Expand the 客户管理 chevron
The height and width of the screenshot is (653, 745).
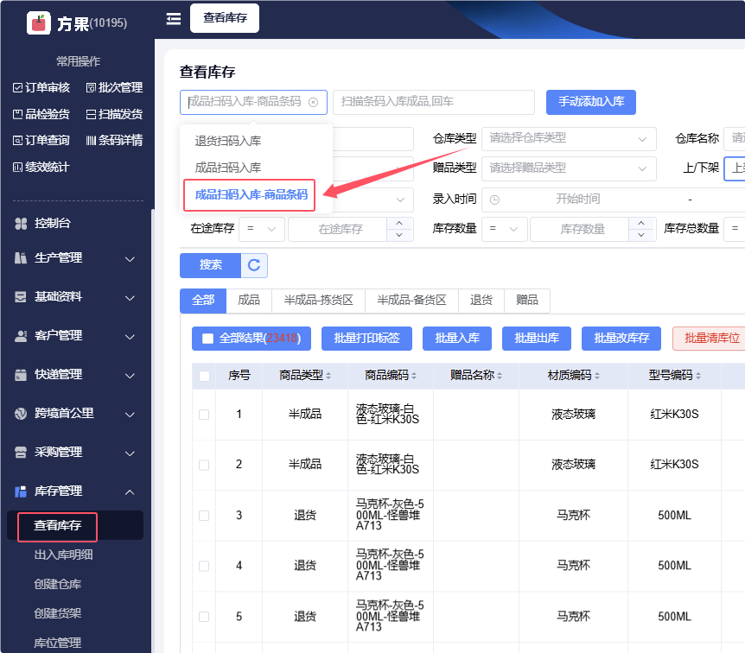(x=130, y=337)
